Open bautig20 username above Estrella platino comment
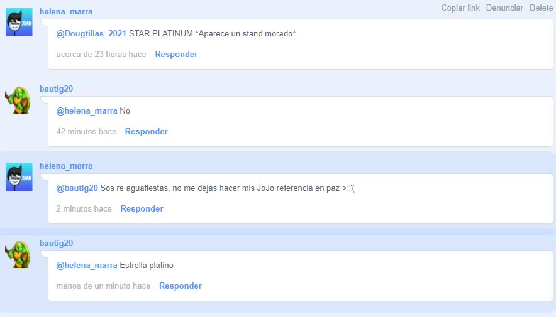This screenshot has height=317, width=556. click(x=57, y=243)
